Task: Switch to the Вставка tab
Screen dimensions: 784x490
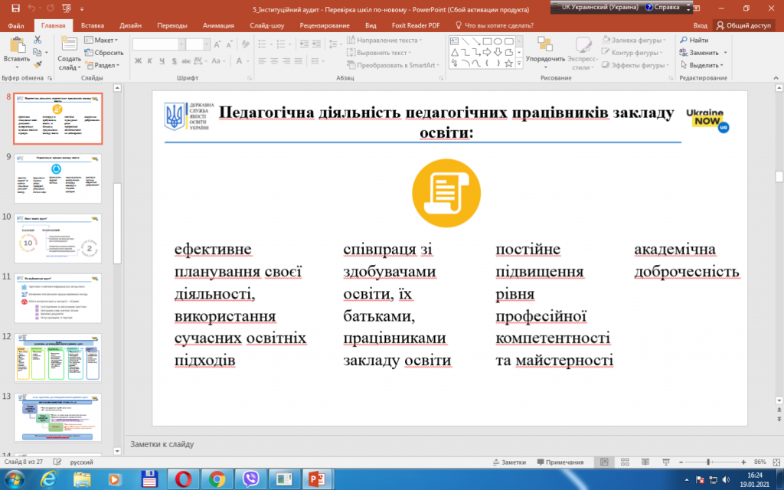Action: (93, 25)
